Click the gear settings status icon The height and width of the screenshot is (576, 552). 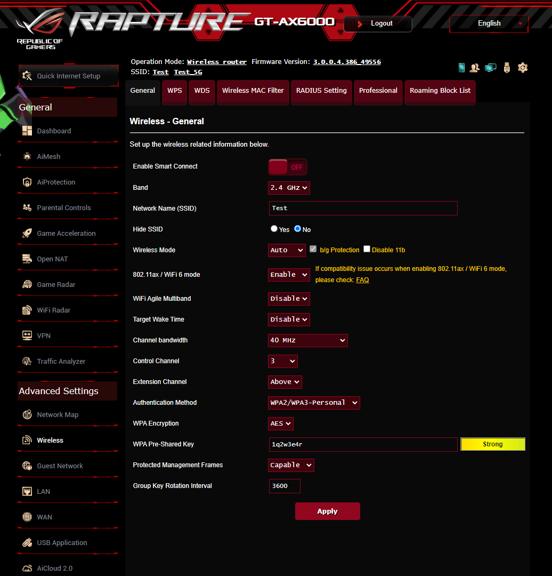523,68
